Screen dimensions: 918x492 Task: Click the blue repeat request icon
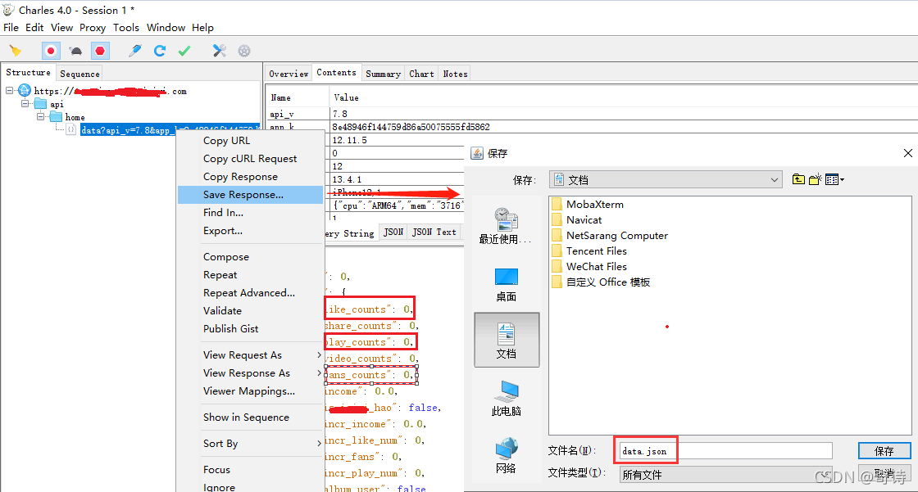coord(160,51)
